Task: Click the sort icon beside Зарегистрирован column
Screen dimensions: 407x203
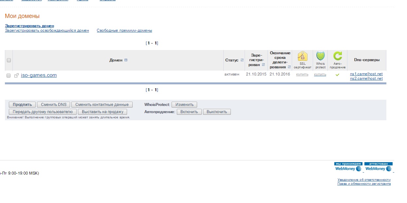Action: tap(263, 64)
